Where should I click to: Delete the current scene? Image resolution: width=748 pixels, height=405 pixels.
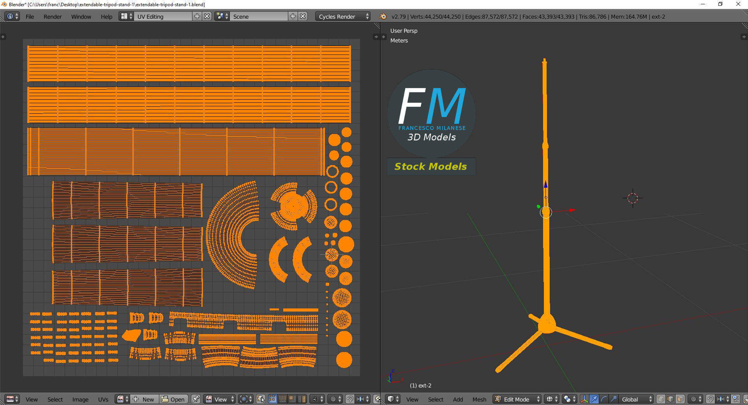(x=303, y=16)
